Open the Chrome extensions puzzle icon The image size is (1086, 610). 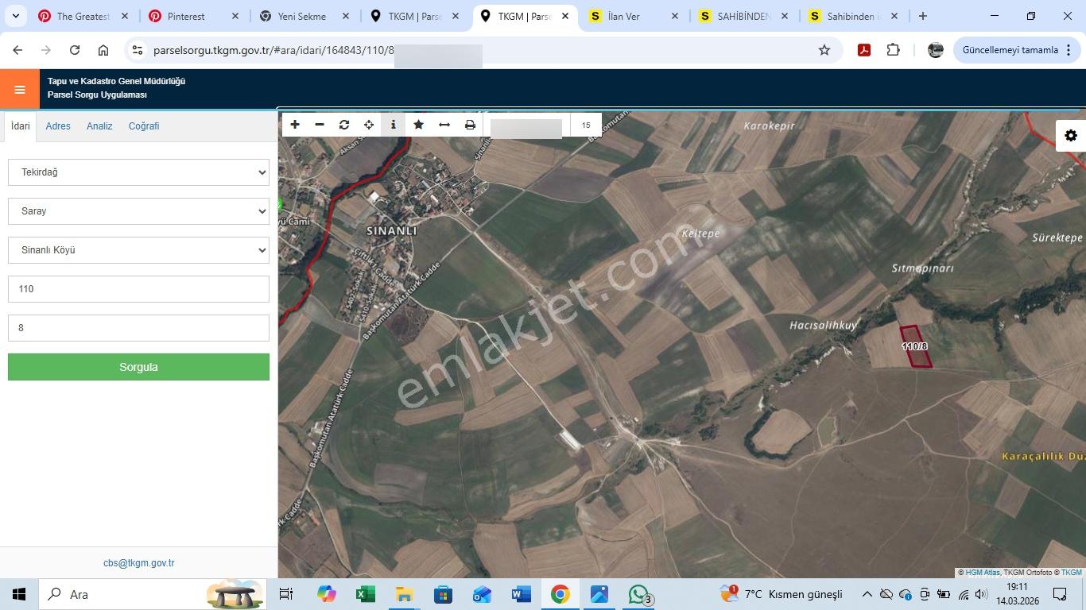pyautogui.click(x=894, y=50)
